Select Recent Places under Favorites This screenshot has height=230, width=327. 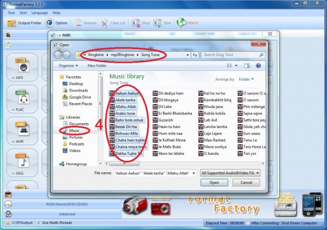pos(77,104)
